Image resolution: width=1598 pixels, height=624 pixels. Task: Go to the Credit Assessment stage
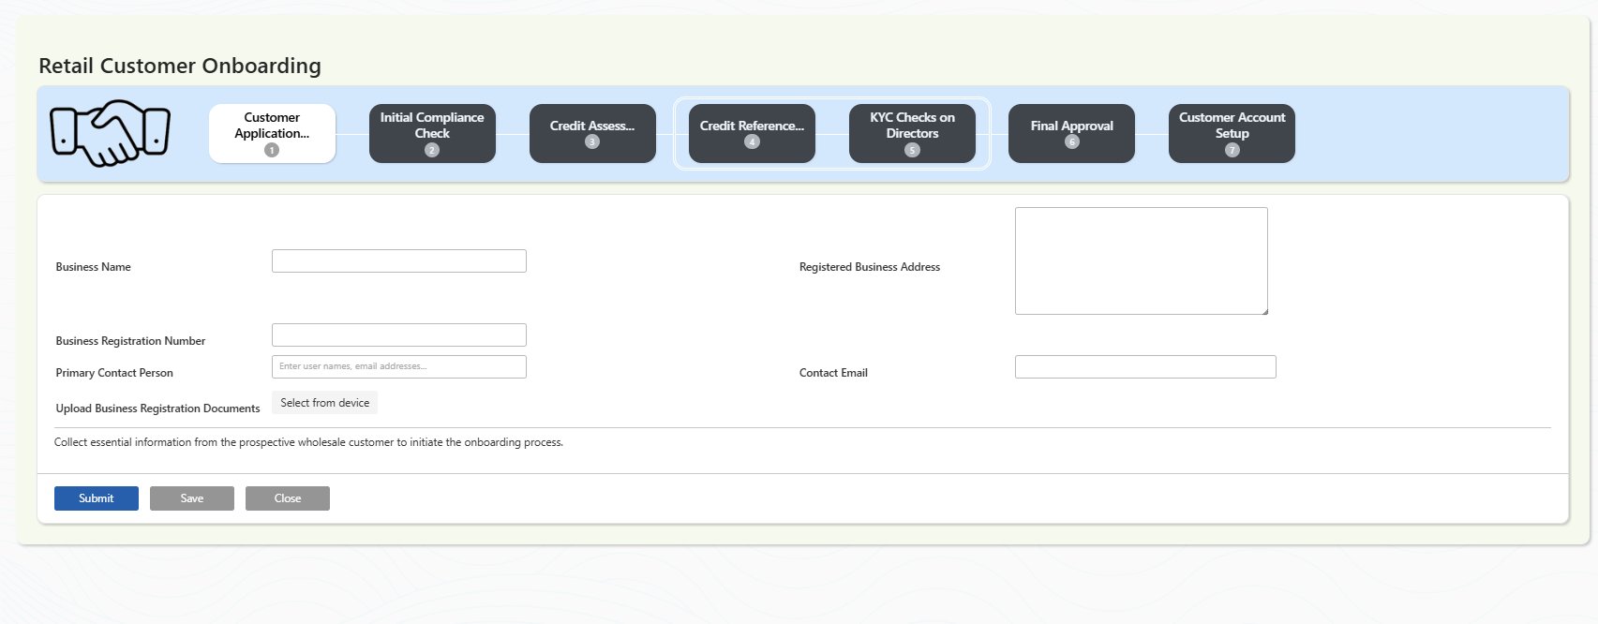pos(592,133)
